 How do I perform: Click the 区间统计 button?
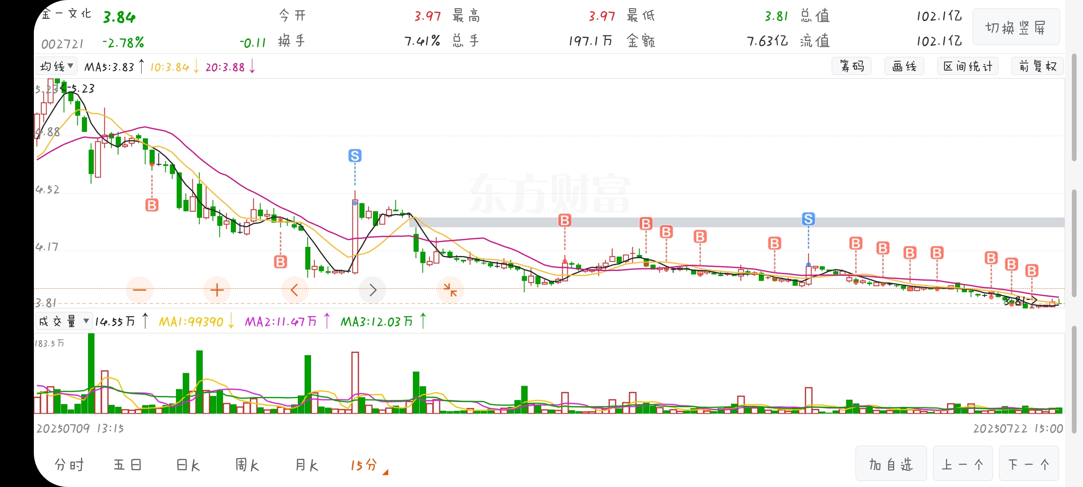tap(967, 66)
